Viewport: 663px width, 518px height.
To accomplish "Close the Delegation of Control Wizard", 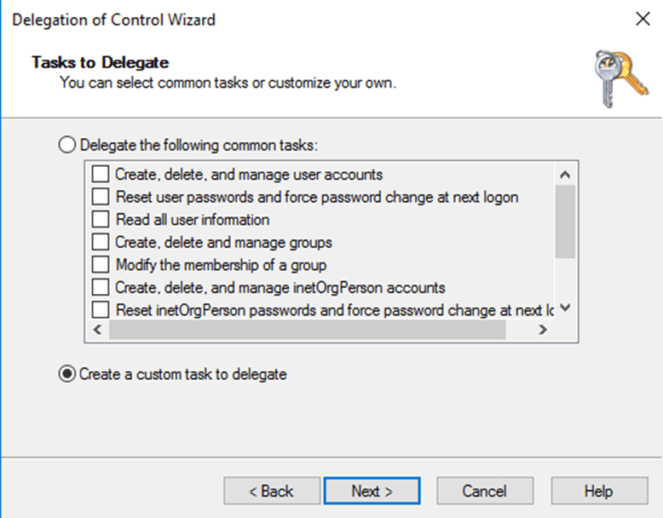I will (643, 19).
